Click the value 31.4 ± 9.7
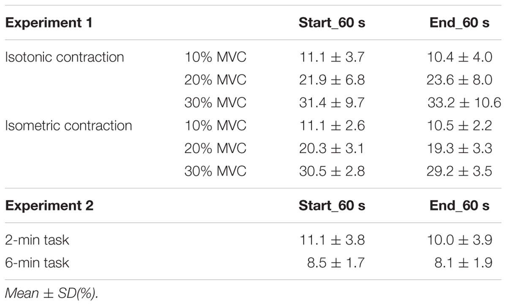The width and height of the screenshot is (507, 306). [x=332, y=103]
